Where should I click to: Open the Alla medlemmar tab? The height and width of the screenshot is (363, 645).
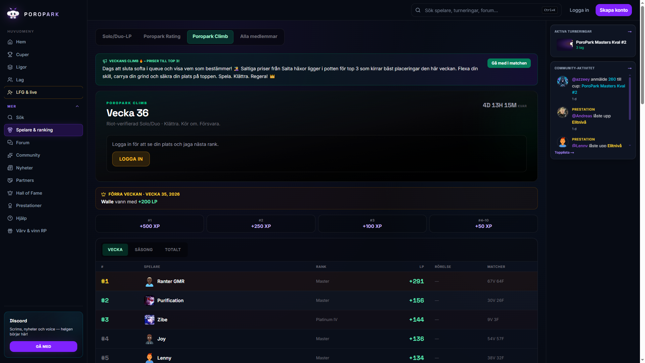tap(259, 37)
